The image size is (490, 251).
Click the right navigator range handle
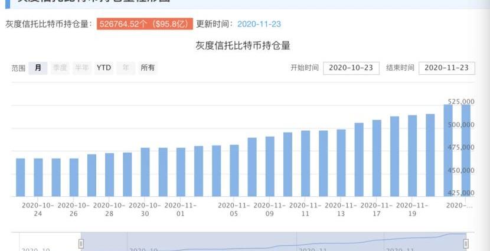[466, 243]
